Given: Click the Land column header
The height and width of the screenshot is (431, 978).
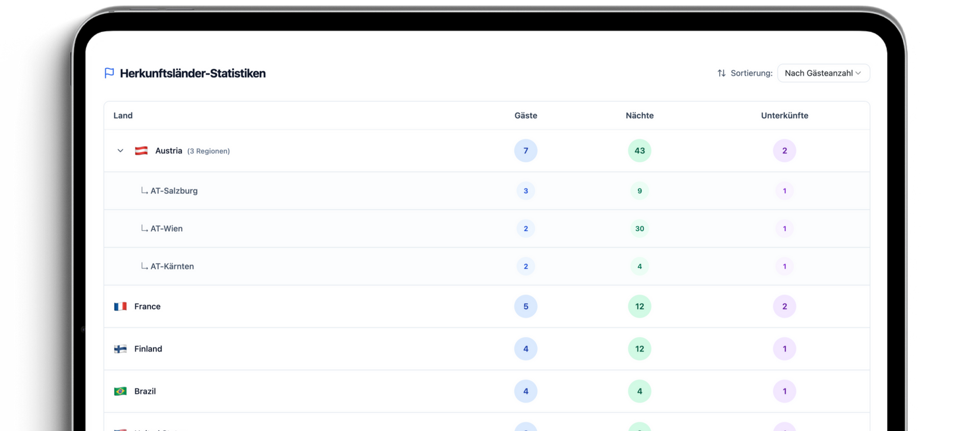Looking at the screenshot, I should pos(123,116).
